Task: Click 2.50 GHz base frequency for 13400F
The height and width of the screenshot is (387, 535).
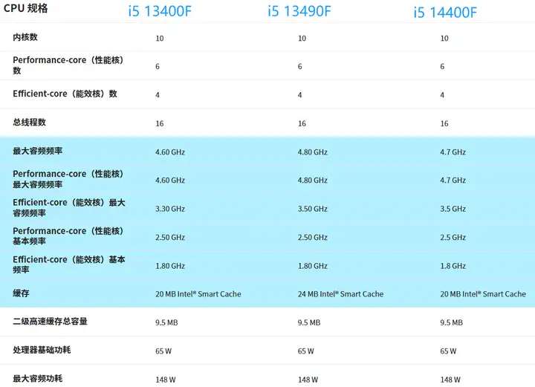Action: pyautogui.click(x=170, y=237)
